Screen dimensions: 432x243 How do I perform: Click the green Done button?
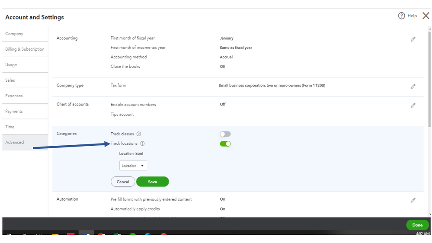pos(417,225)
